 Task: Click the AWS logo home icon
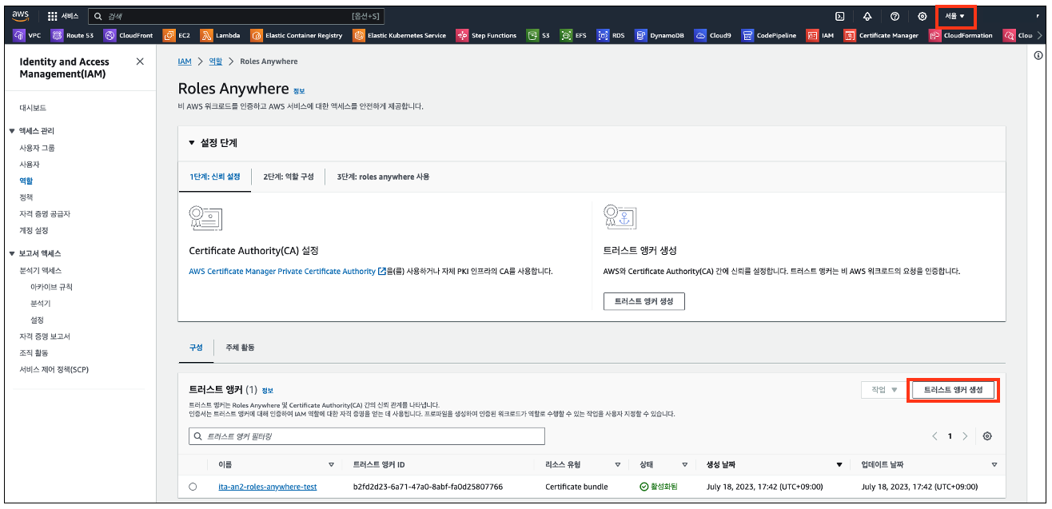click(21, 15)
